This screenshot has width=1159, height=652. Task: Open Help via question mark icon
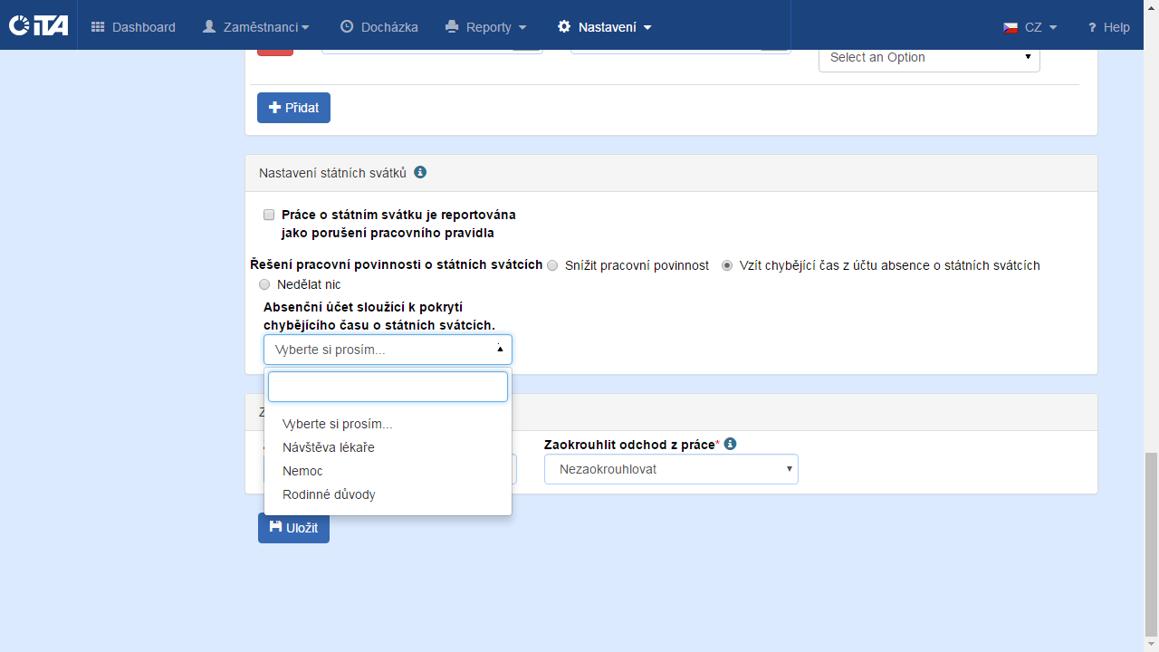coord(1092,27)
